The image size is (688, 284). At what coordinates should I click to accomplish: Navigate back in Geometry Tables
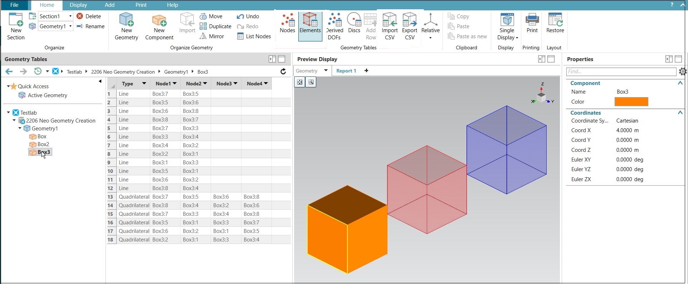point(9,71)
